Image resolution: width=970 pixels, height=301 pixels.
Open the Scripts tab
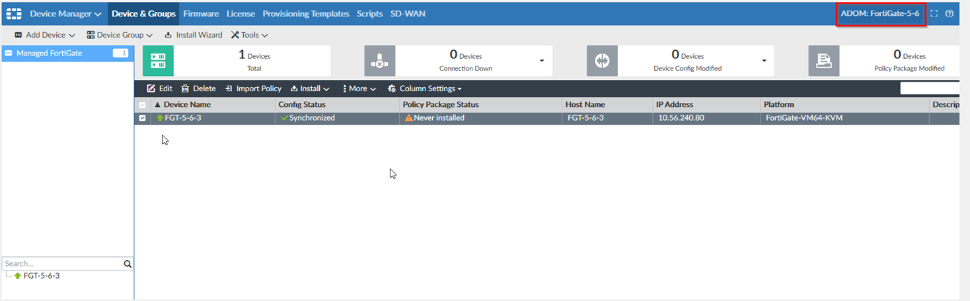pyautogui.click(x=369, y=13)
